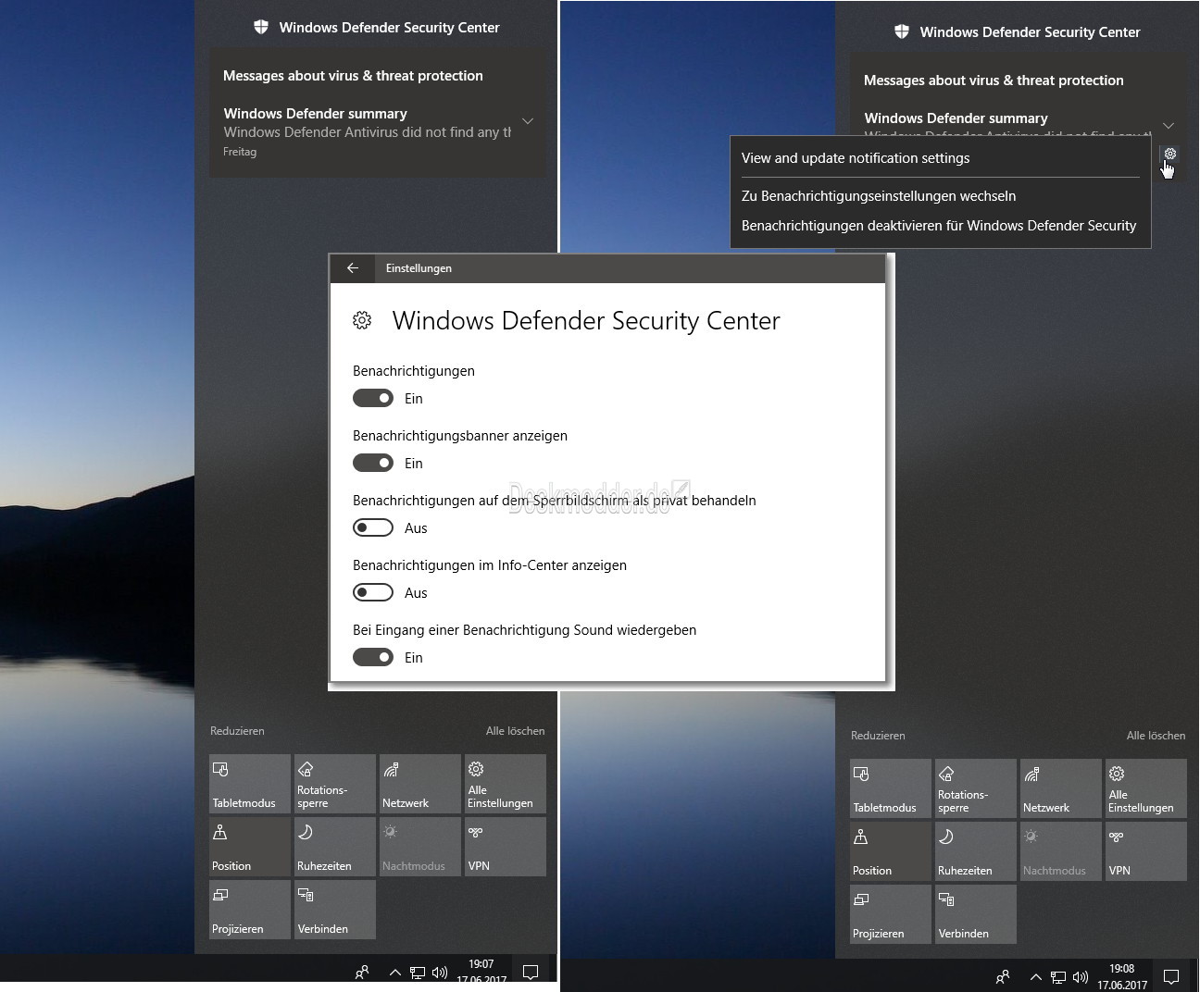Click Alle löschen in right action center
This screenshot has width=1200, height=992.
[1156, 736]
